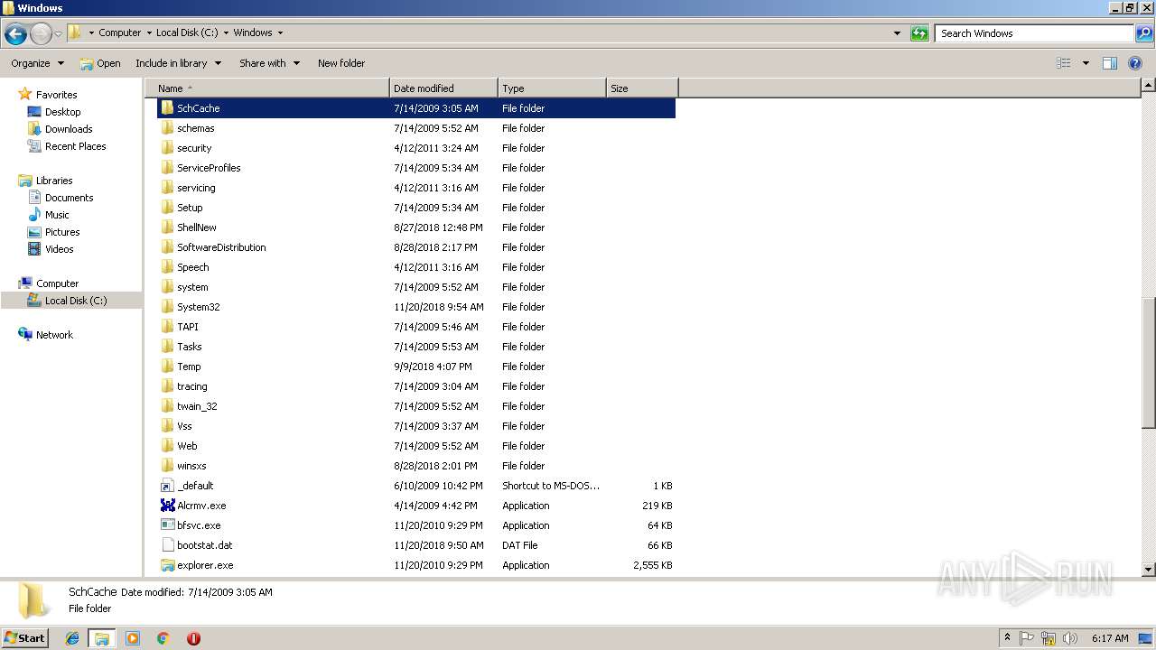Open the Pictures library
The width and height of the screenshot is (1156, 650).
(x=62, y=232)
